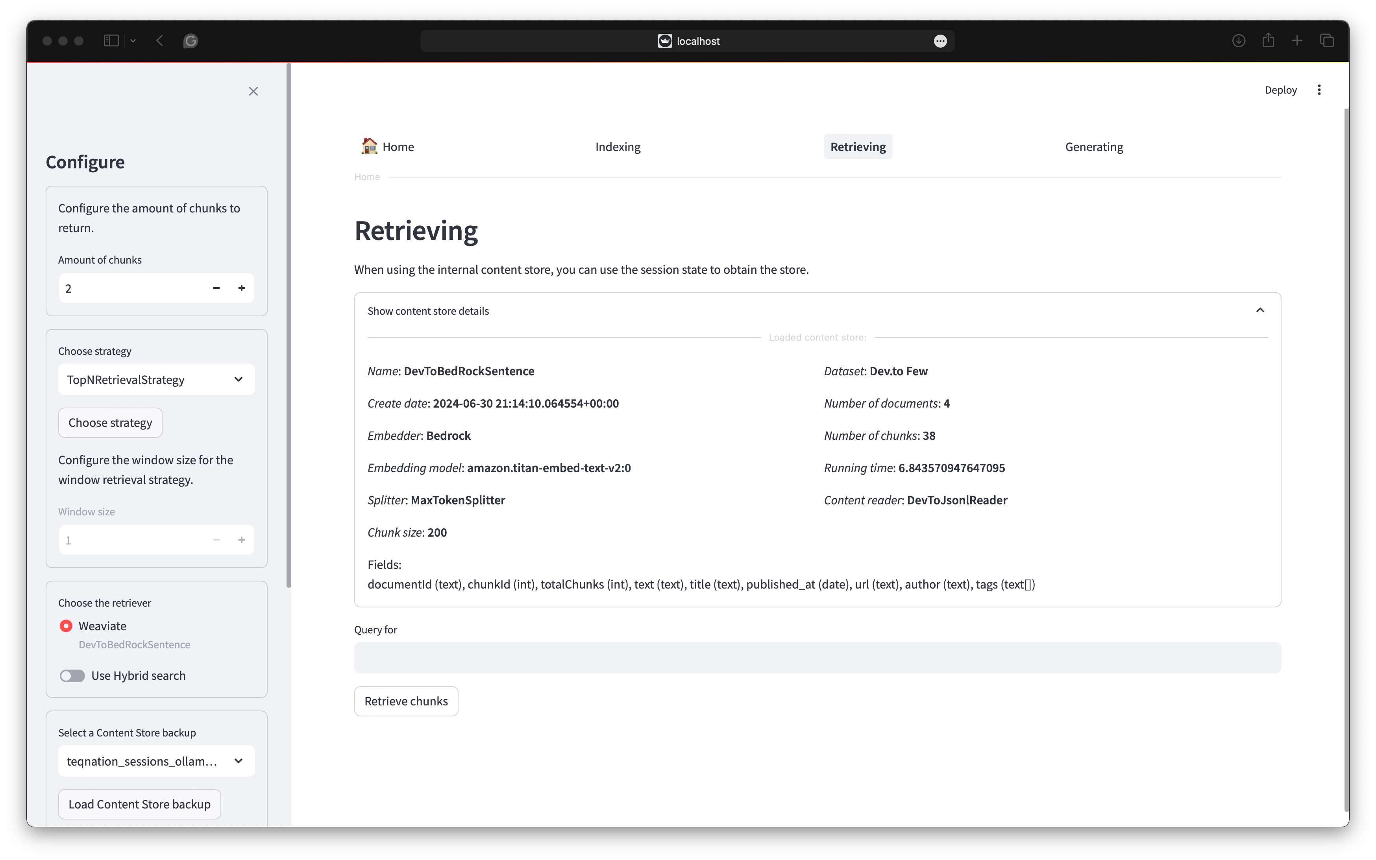
Task: Show the browser tab overview
Action: pos(1326,41)
